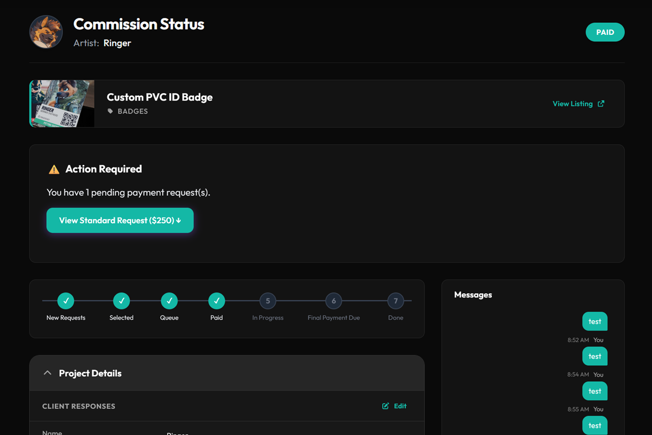
Task: Click the test message above 8:54 AM
Action: (x=595, y=356)
